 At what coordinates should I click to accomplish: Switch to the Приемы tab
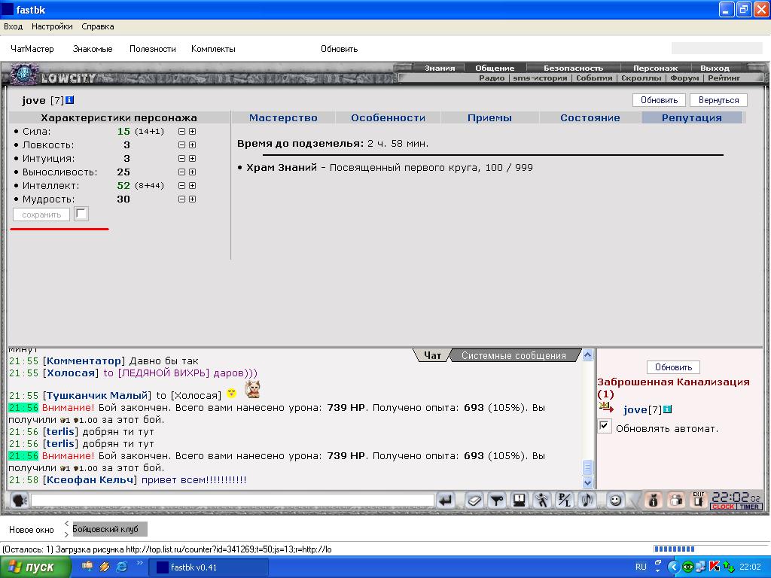[x=489, y=117]
